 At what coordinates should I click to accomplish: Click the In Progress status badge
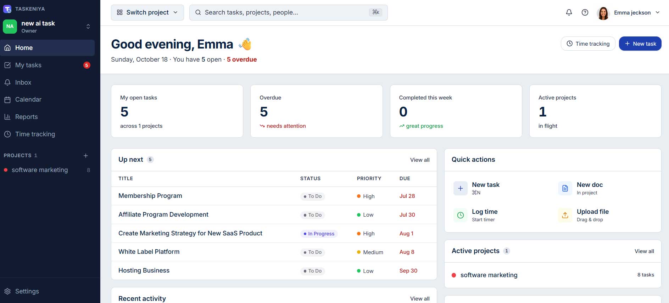[x=319, y=234]
